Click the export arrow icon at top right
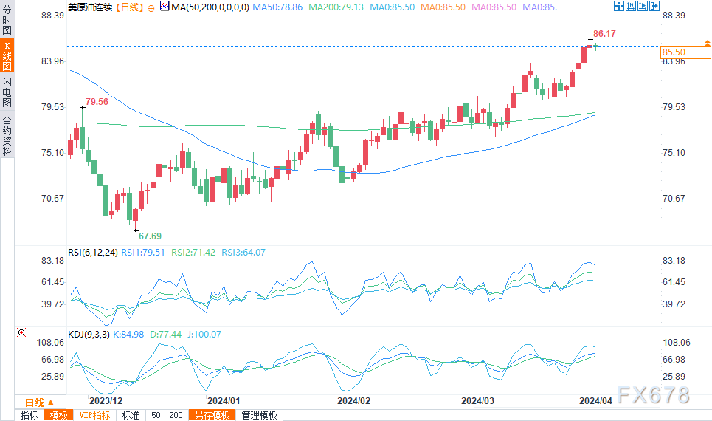The height and width of the screenshot is (421, 712). [x=654, y=6]
